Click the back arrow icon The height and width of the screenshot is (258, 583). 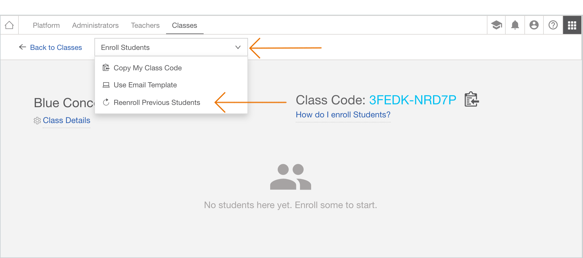coord(22,47)
